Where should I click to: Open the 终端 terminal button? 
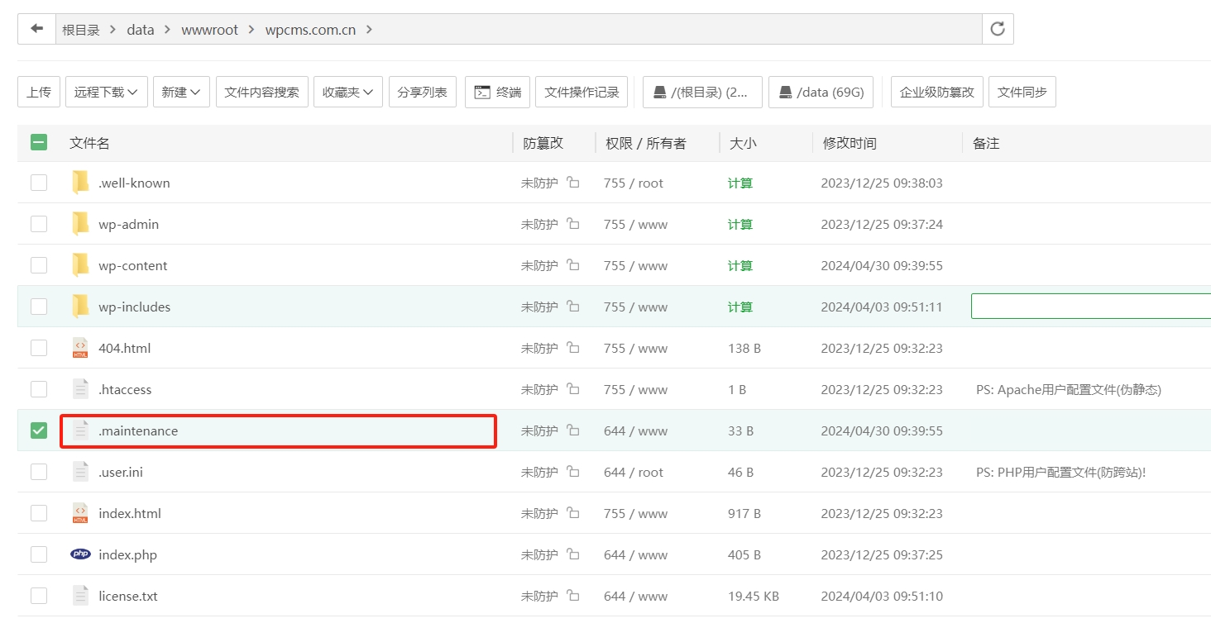[x=497, y=92]
